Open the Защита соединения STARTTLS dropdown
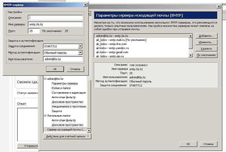The height and width of the screenshot is (152, 226). pyautogui.click(x=80, y=46)
